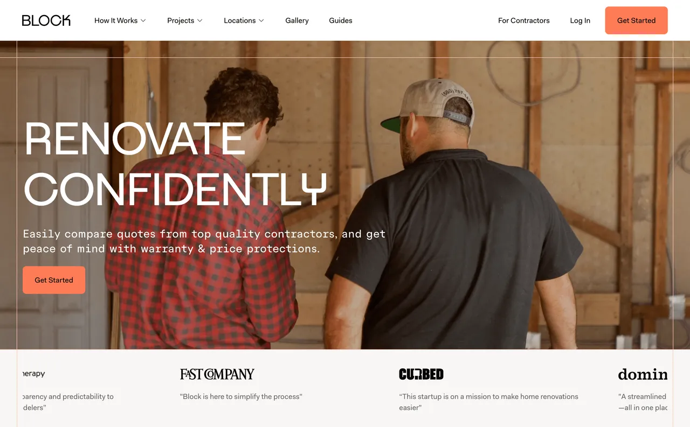Click the partially hidden Apartment Therapy logo
Image resolution: width=690 pixels, height=427 pixels.
(x=34, y=374)
